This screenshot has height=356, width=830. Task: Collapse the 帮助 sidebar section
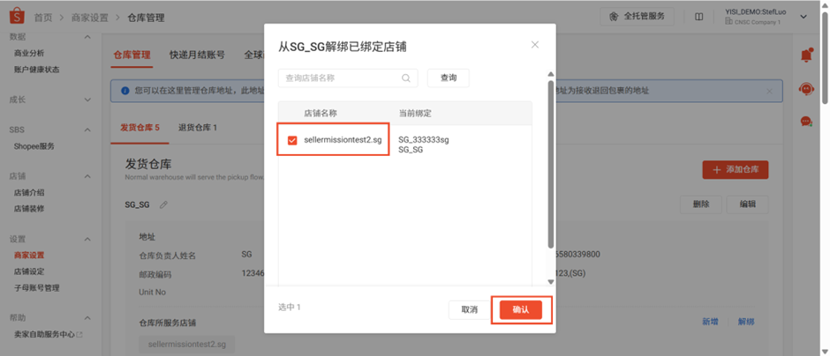88,318
